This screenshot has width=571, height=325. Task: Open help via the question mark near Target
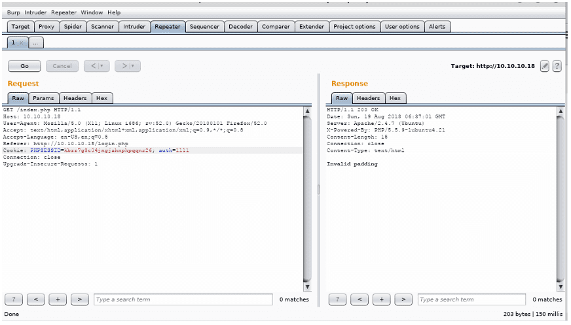point(557,66)
